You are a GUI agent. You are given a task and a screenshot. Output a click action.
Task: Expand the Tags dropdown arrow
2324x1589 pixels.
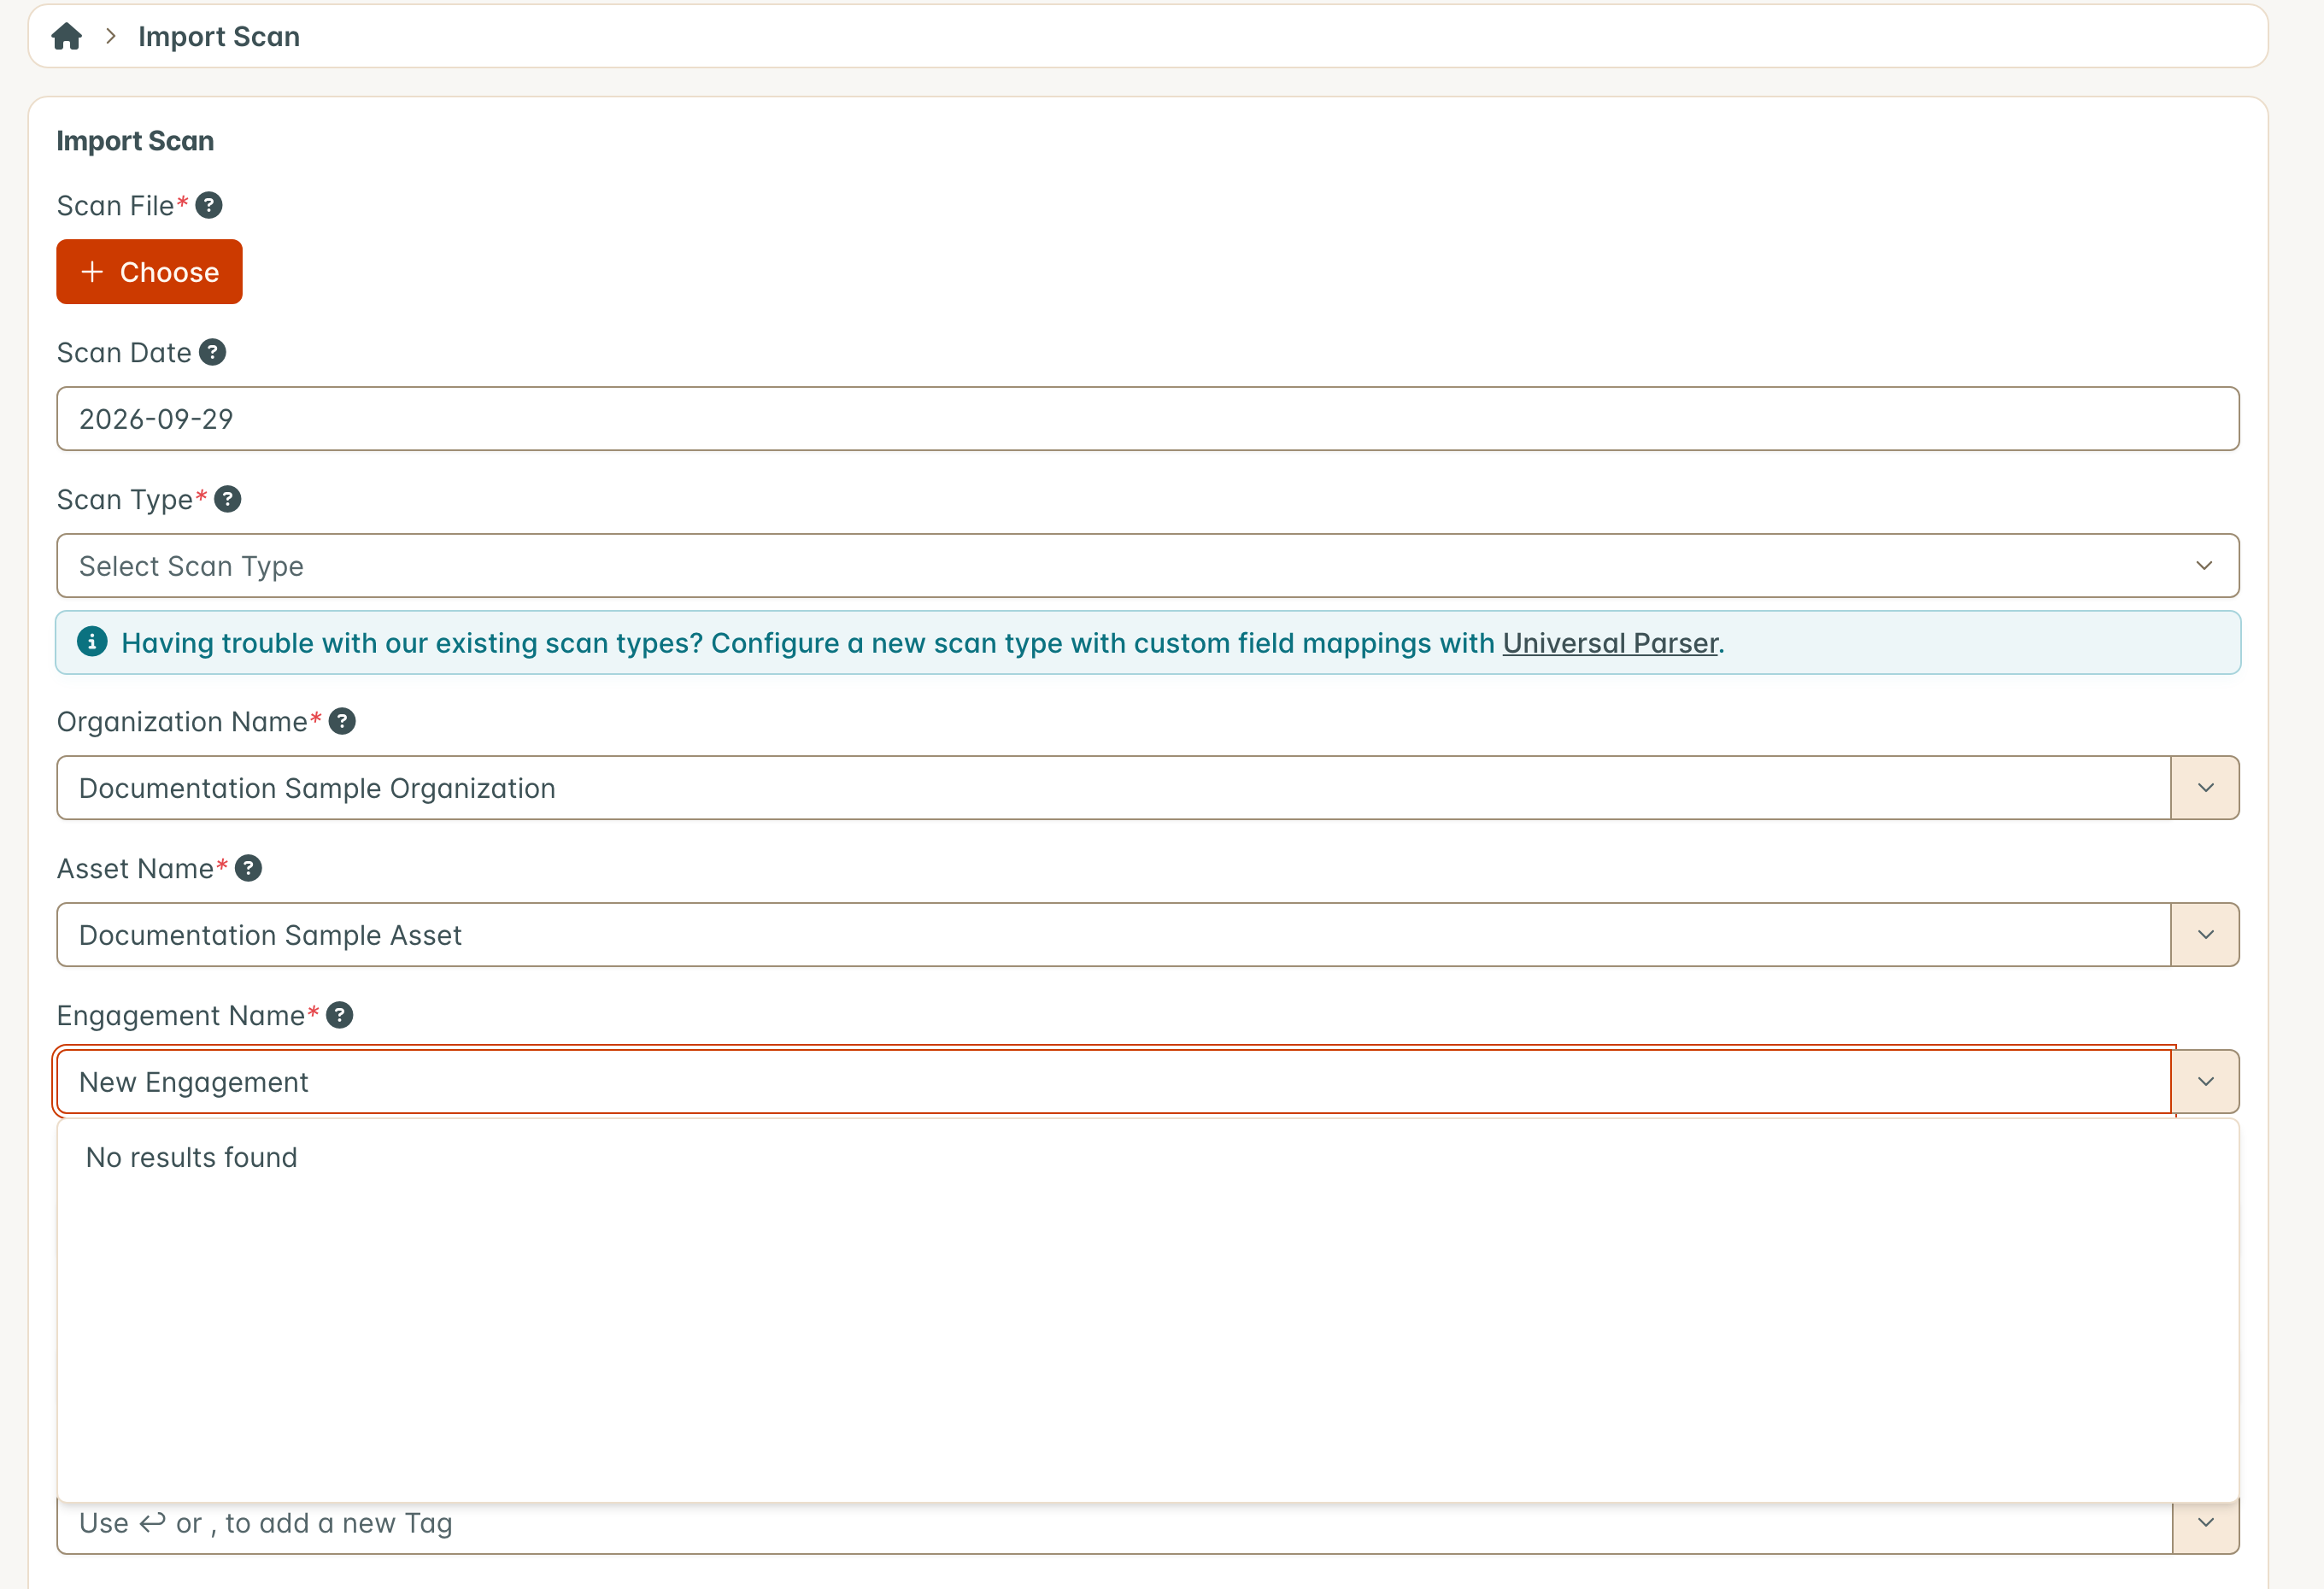(2205, 1524)
